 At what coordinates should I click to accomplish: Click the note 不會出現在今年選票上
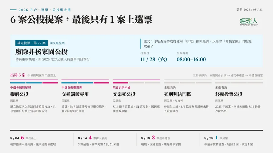click(x=42, y=75)
